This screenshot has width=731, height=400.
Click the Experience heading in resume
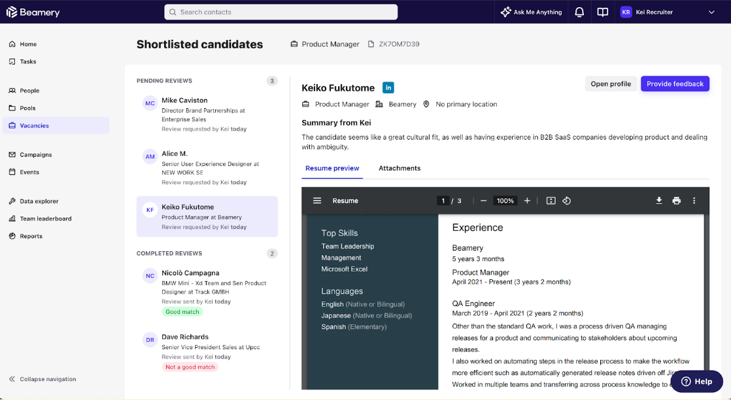[477, 228]
